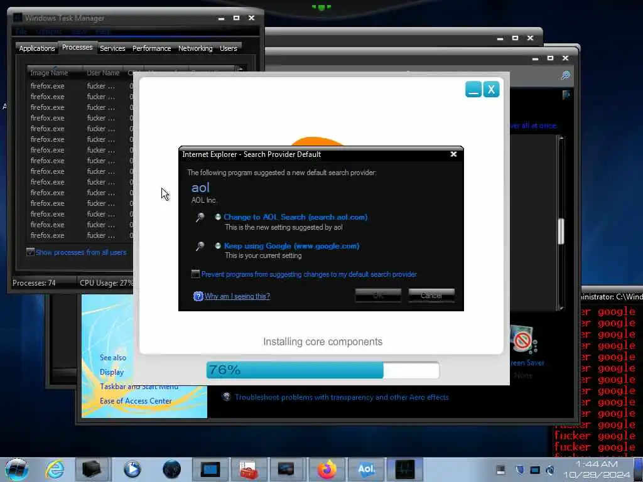Open the Options menu in Task Manager

click(x=49, y=31)
